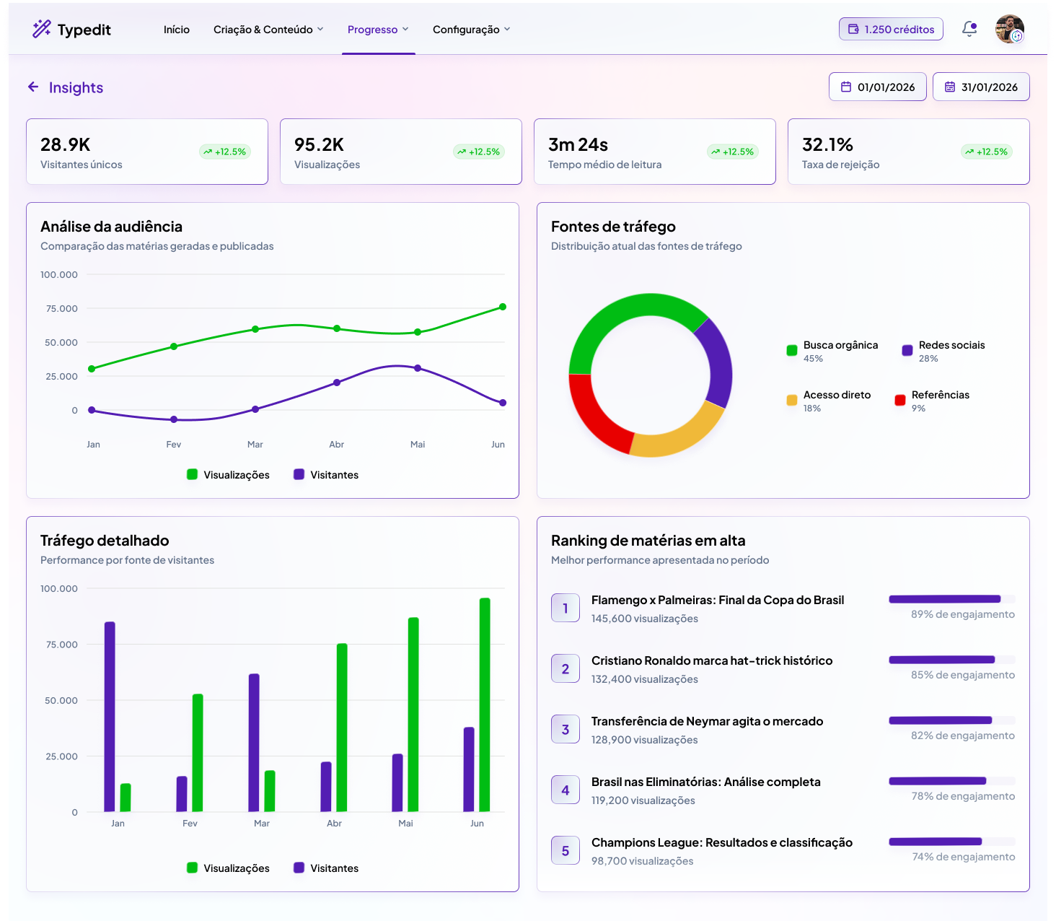Screen dimensions: 1056x921
Task: Click calendar icon in 01/01/2026 start date
Action: click(846, 87)
